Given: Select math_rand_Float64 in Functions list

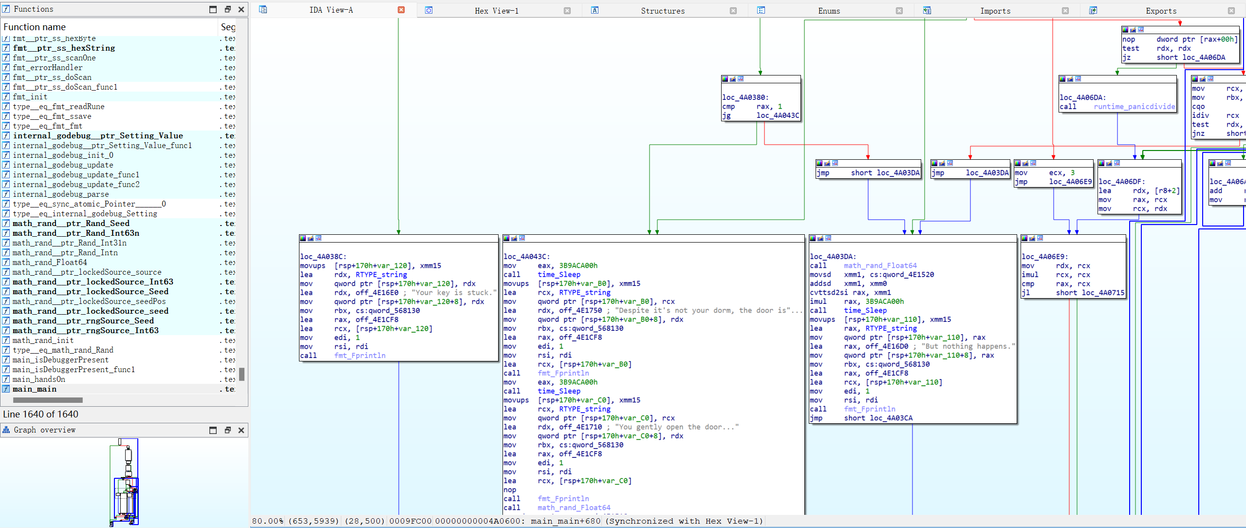Looking at the screenshot, I should point(50,262).
